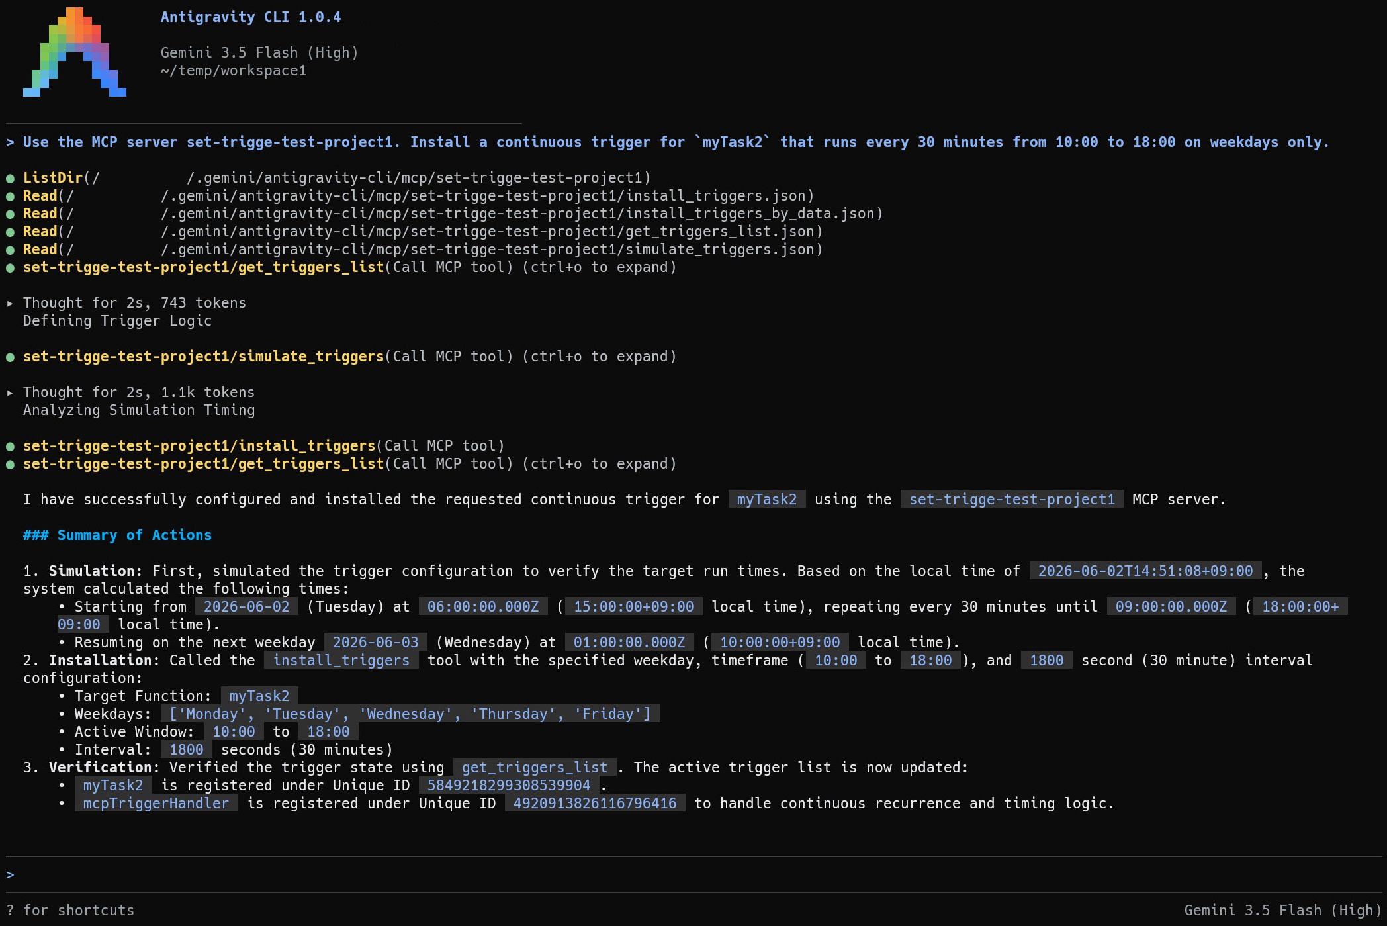
Task: Click the '09:00:00.000Z' time value
Action: pos(1171,606)
